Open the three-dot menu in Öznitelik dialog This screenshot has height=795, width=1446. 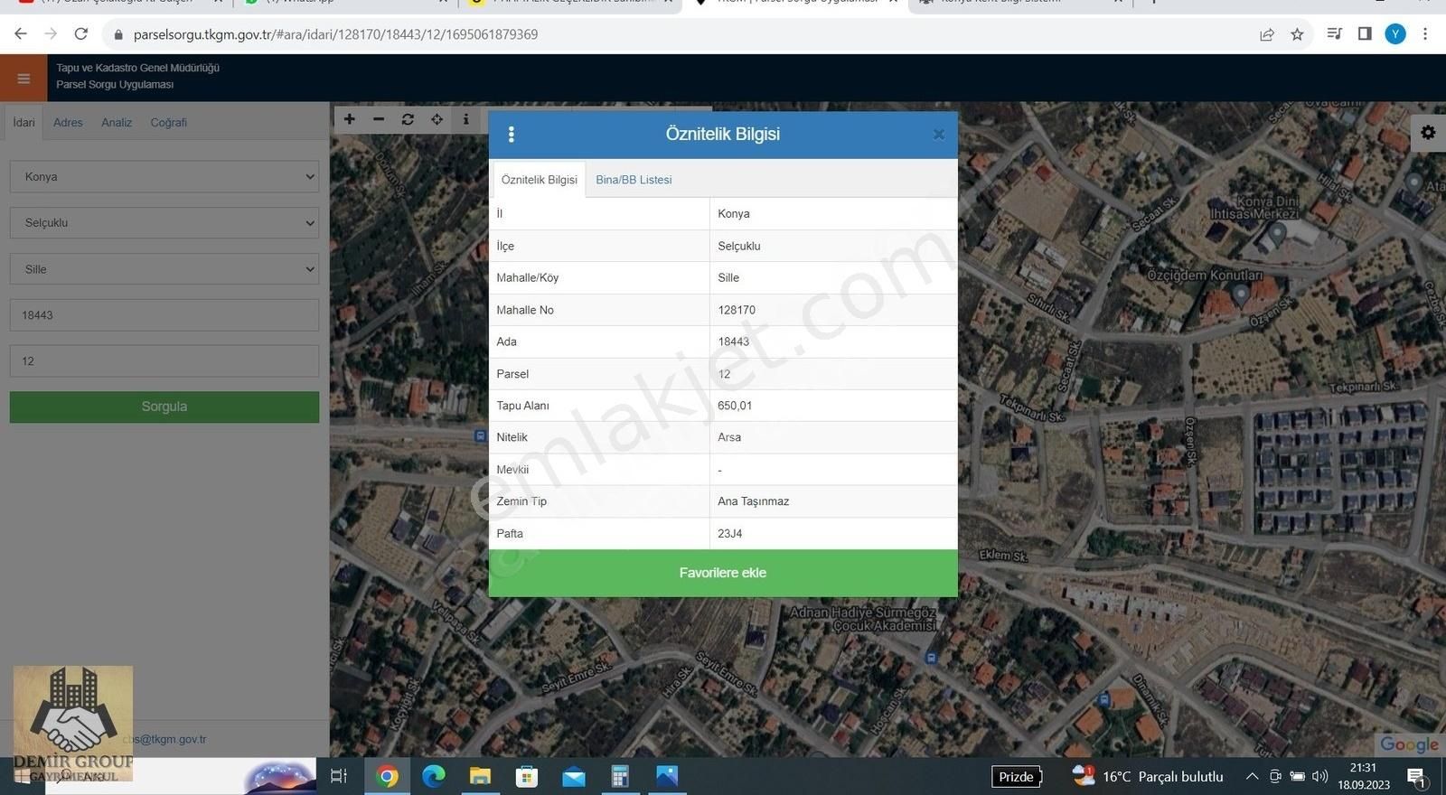512,135
